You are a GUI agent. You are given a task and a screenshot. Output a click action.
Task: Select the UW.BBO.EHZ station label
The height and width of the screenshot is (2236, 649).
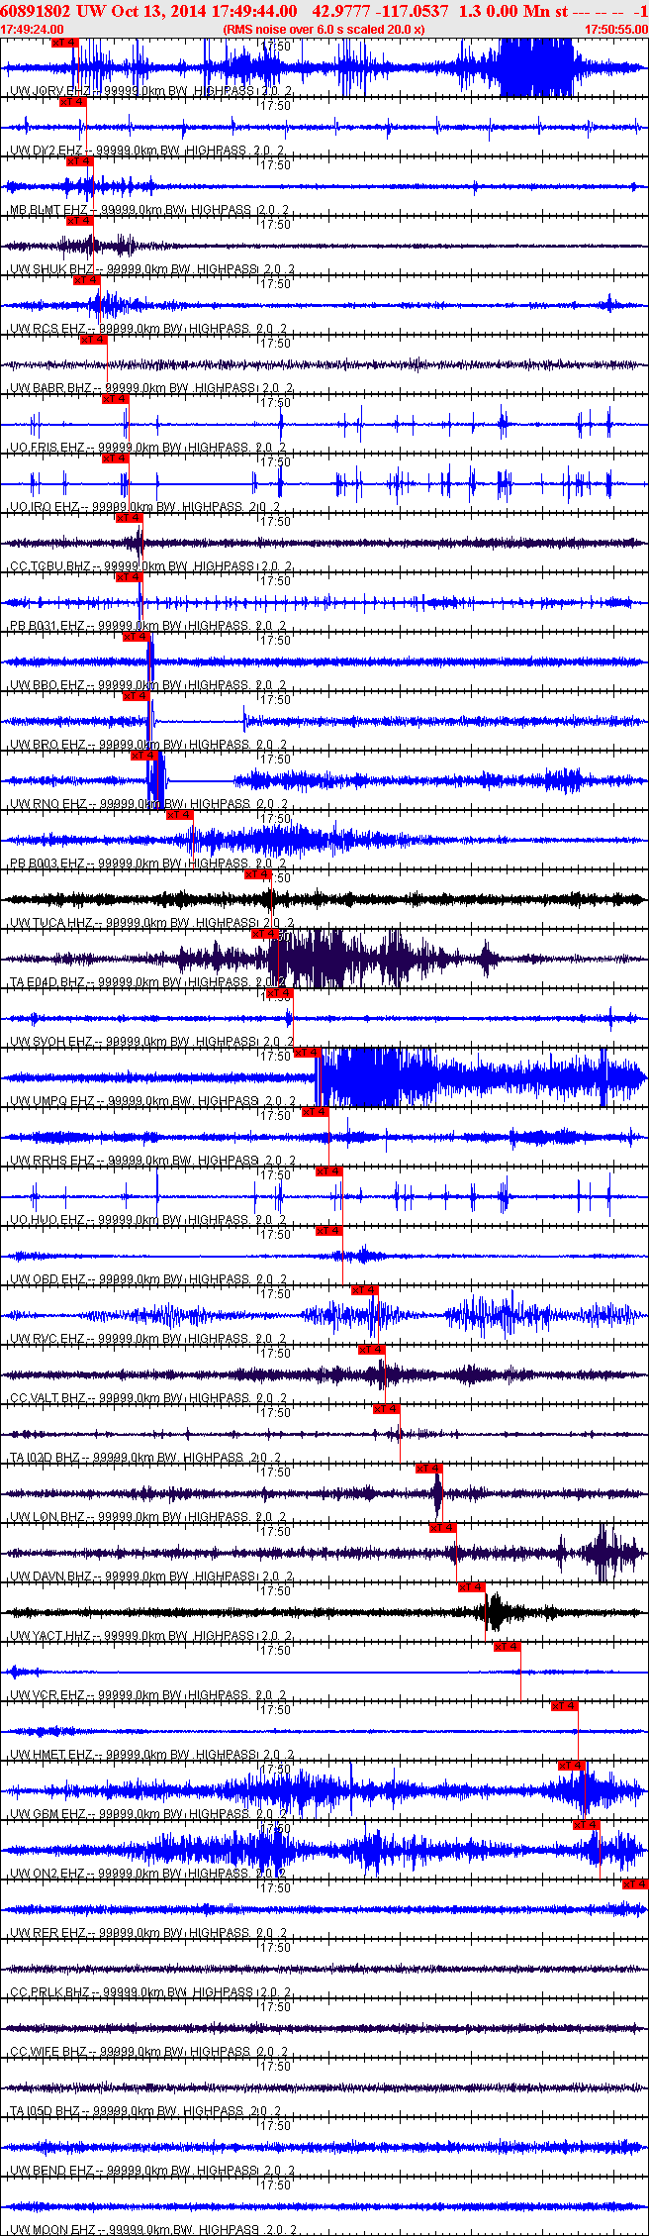click(47, 685)
